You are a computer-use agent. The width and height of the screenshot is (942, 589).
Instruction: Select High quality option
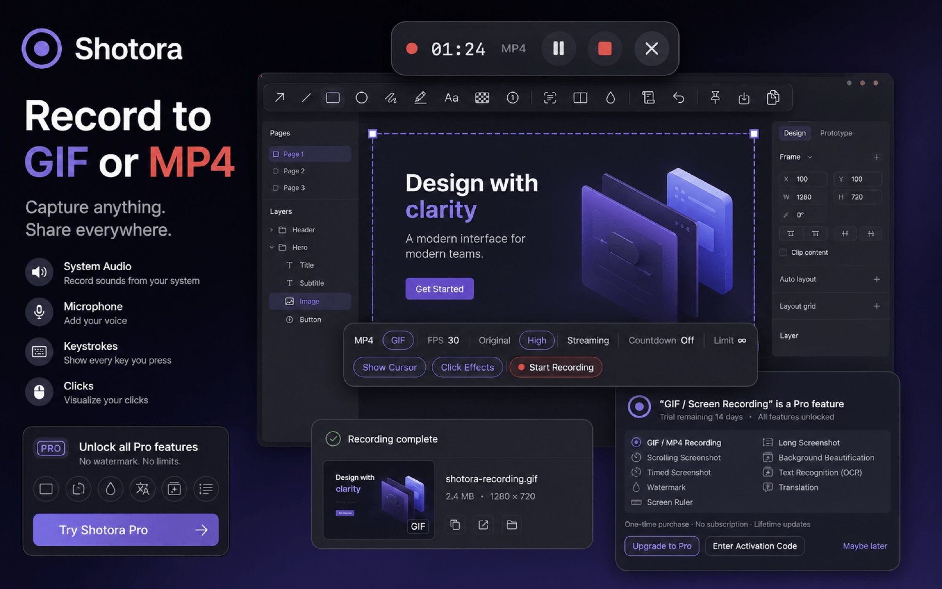tap(537, 340)
